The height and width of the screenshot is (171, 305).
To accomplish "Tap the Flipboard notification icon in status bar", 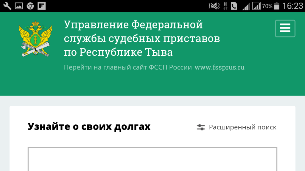I will (x=42, y=6).
